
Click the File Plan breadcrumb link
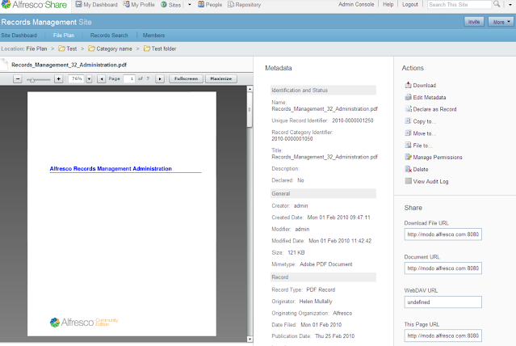(x=36, y=49)
